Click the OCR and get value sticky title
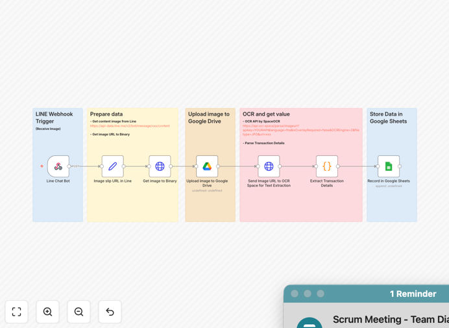449x328 pixels. [266, 114]
